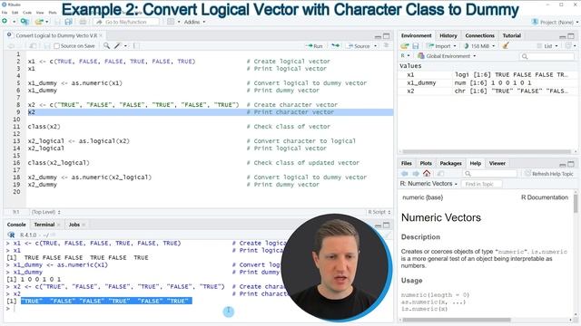Viewport: 581px width, 326px height.
Task: Switch to the Jobs tab
Action: pos(74,225)
